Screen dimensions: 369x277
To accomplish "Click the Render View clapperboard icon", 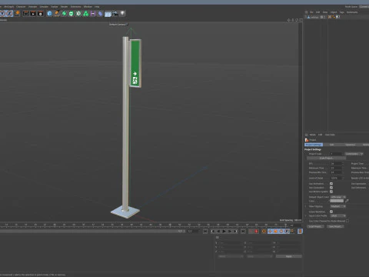I will 26,13.
